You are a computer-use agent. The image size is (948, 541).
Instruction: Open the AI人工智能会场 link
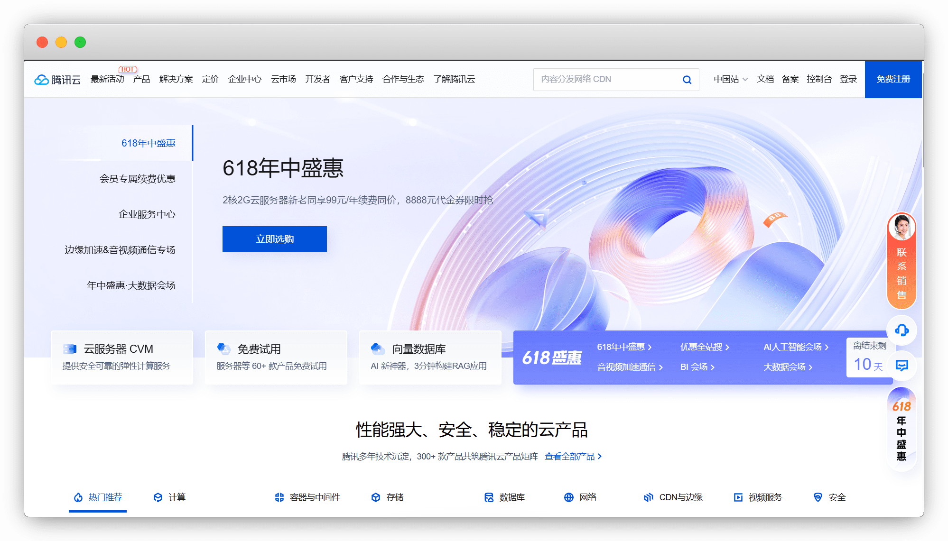point(796,347)
